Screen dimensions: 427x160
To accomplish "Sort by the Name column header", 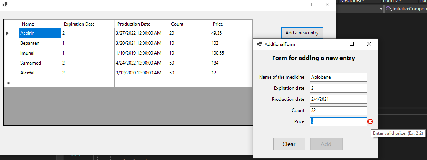I will pyautogui.click(x=40, y=24).
